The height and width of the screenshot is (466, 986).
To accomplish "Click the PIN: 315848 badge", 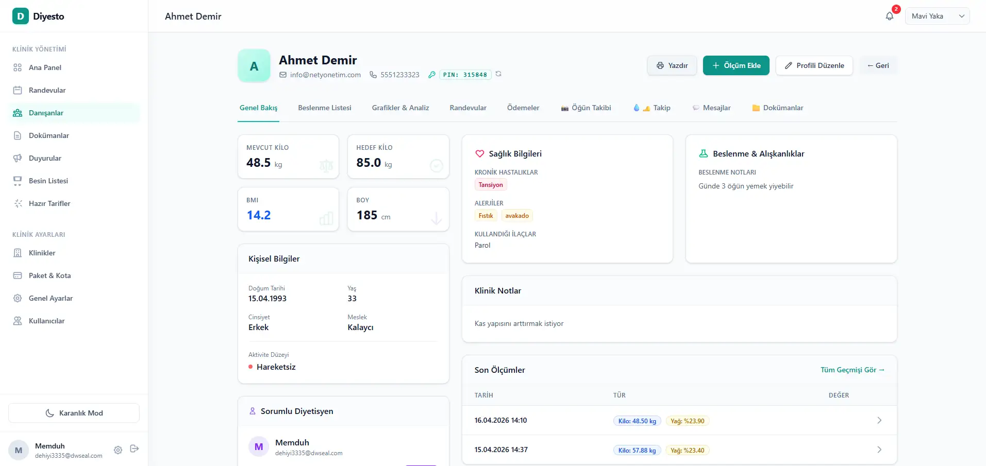I will pos(465,75).
